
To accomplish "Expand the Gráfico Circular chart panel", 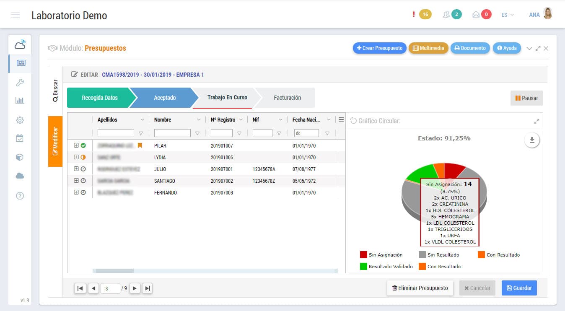I will click(536, 121).
